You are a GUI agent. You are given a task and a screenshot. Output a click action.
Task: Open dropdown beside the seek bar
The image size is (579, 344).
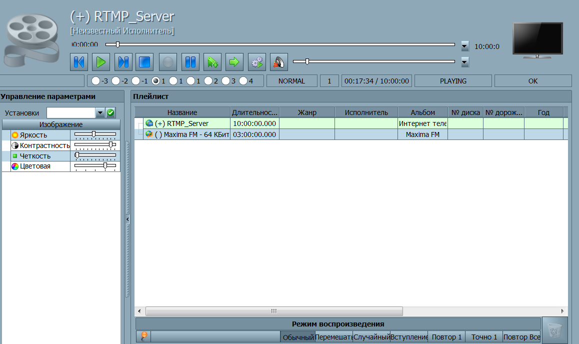tap(465, 46)
